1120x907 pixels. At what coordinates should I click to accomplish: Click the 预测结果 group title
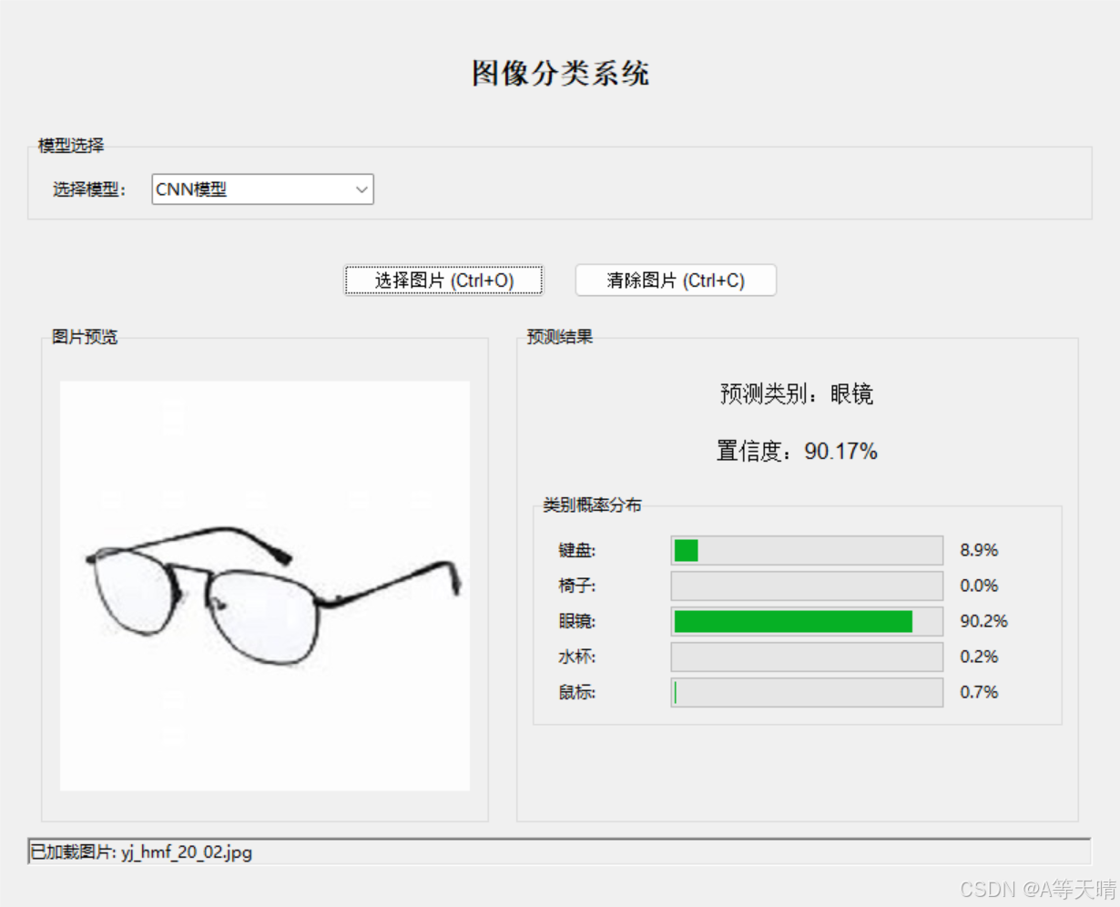[x=560, y=337]
